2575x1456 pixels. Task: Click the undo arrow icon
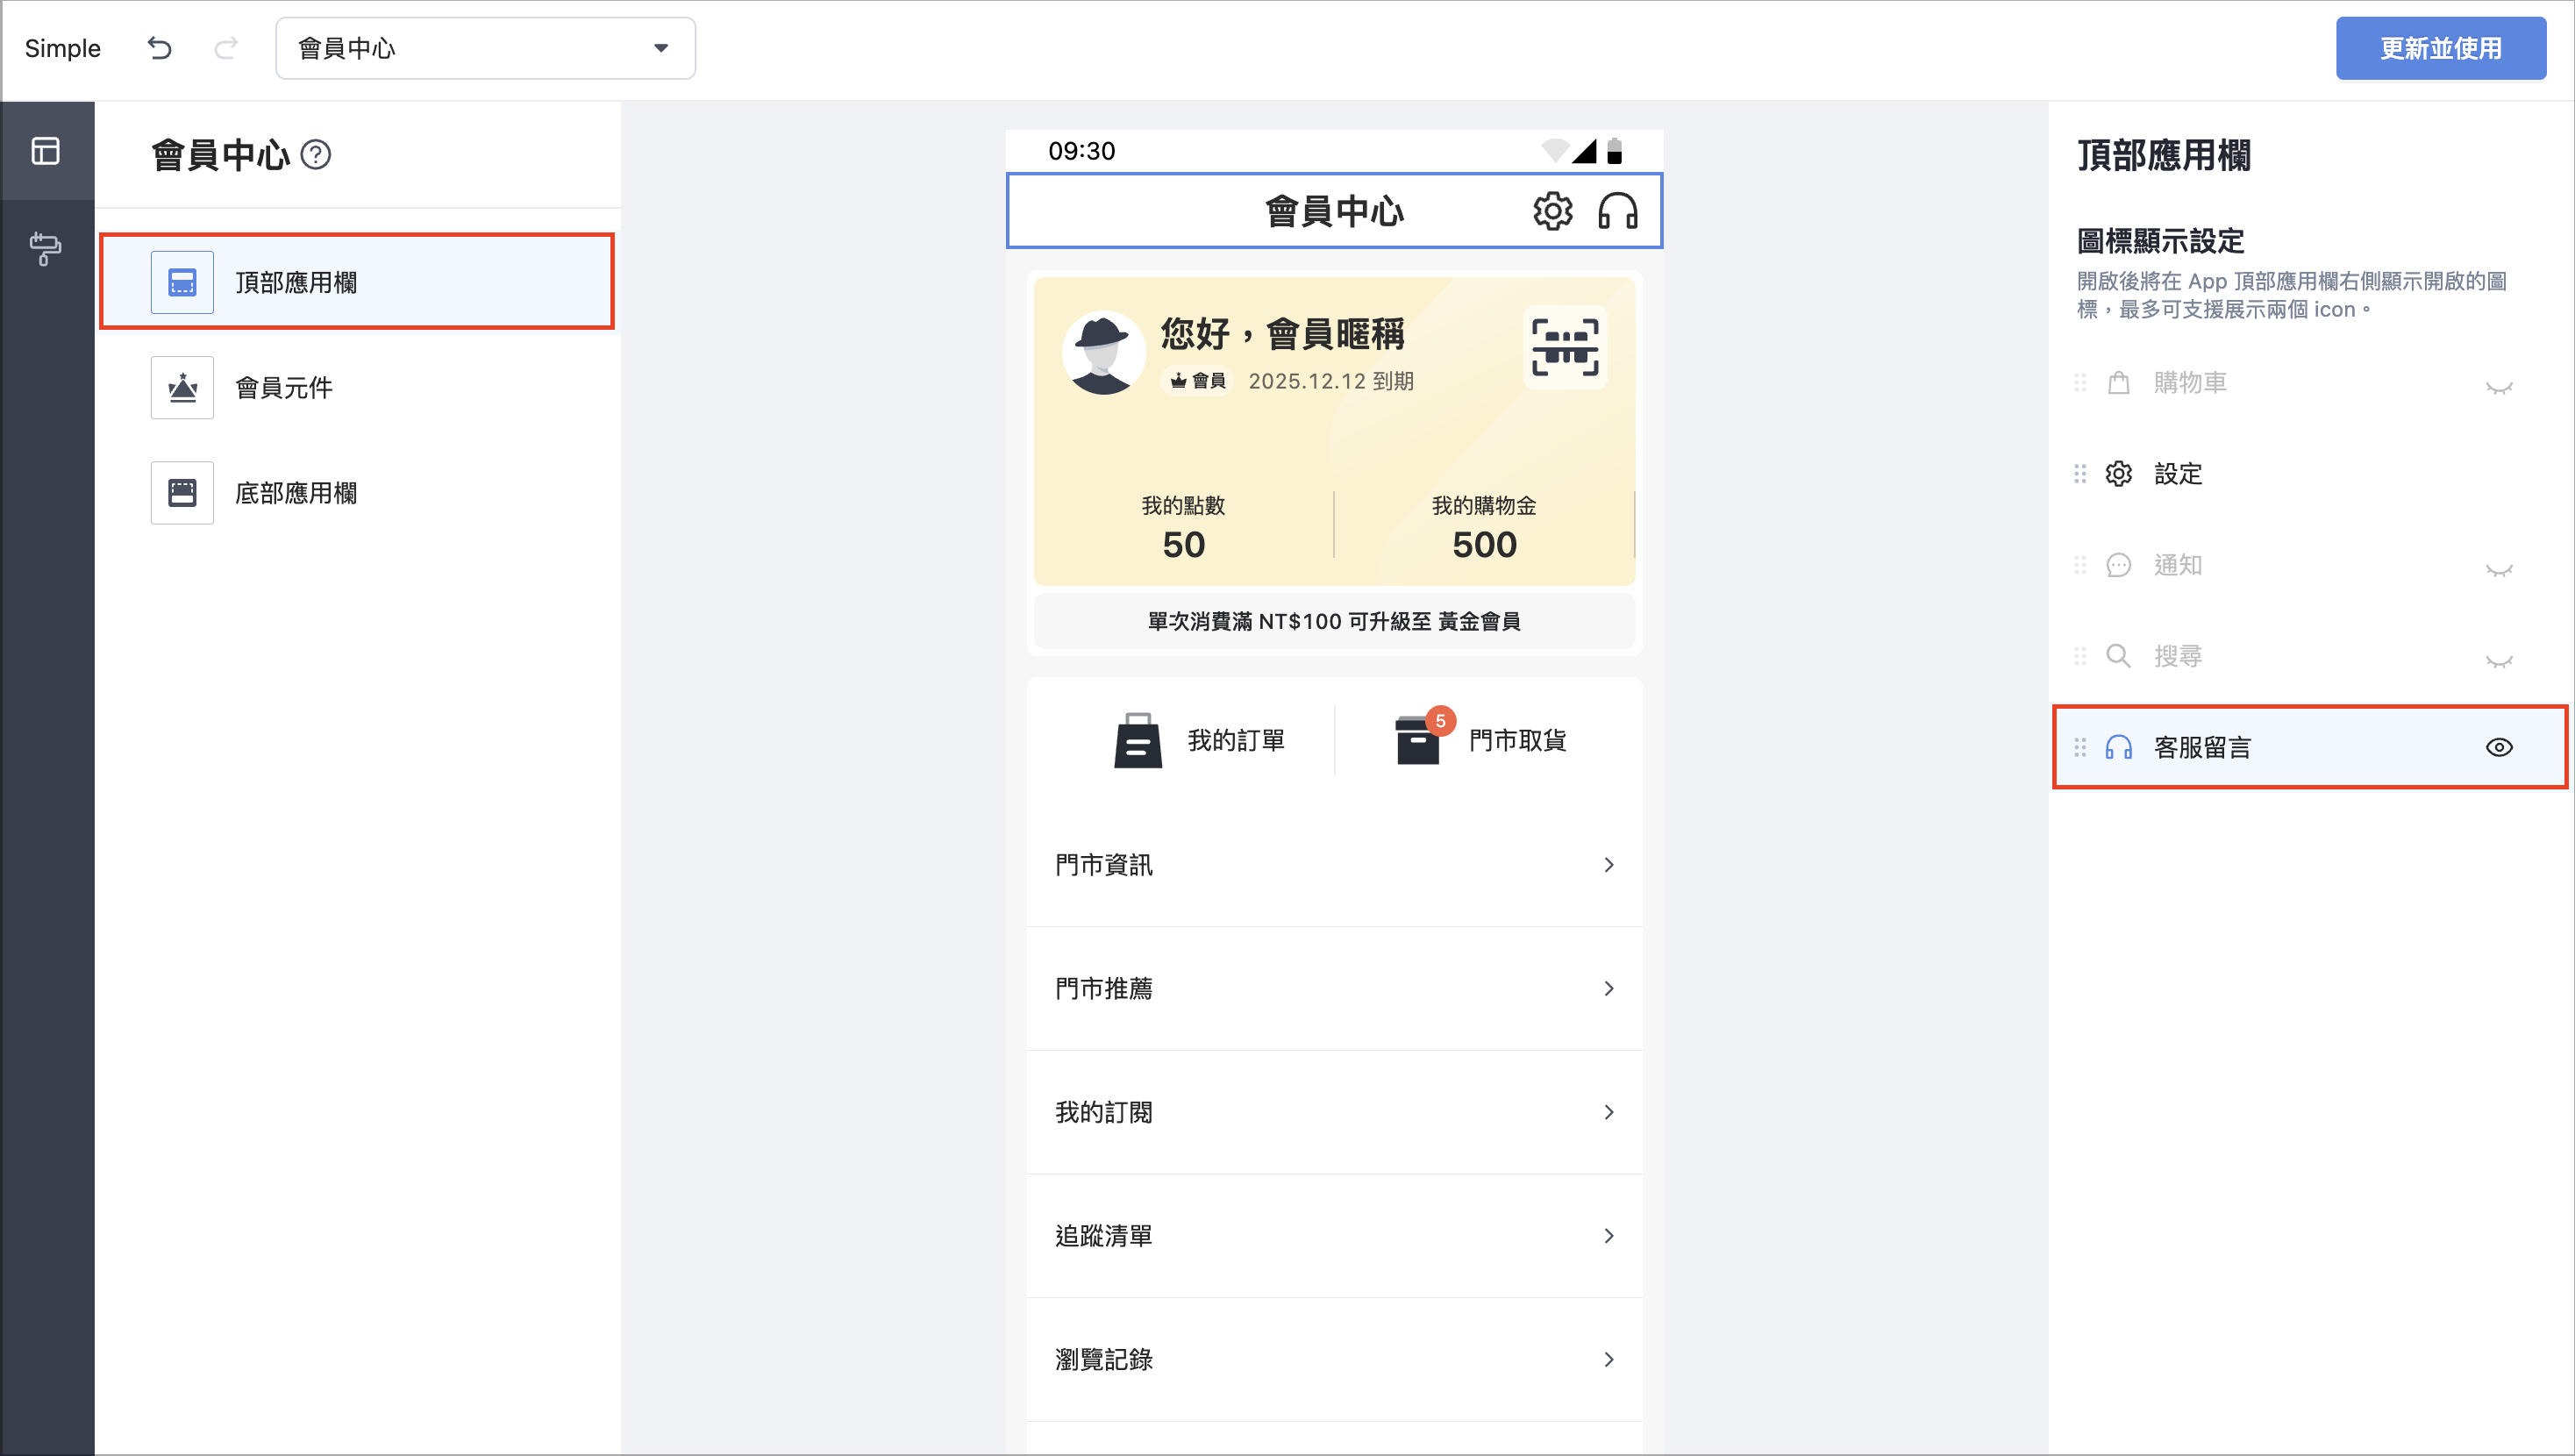160,48
